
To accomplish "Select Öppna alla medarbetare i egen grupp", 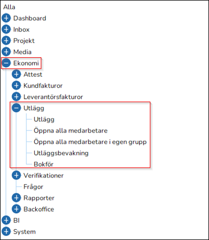I will (90, 142).
